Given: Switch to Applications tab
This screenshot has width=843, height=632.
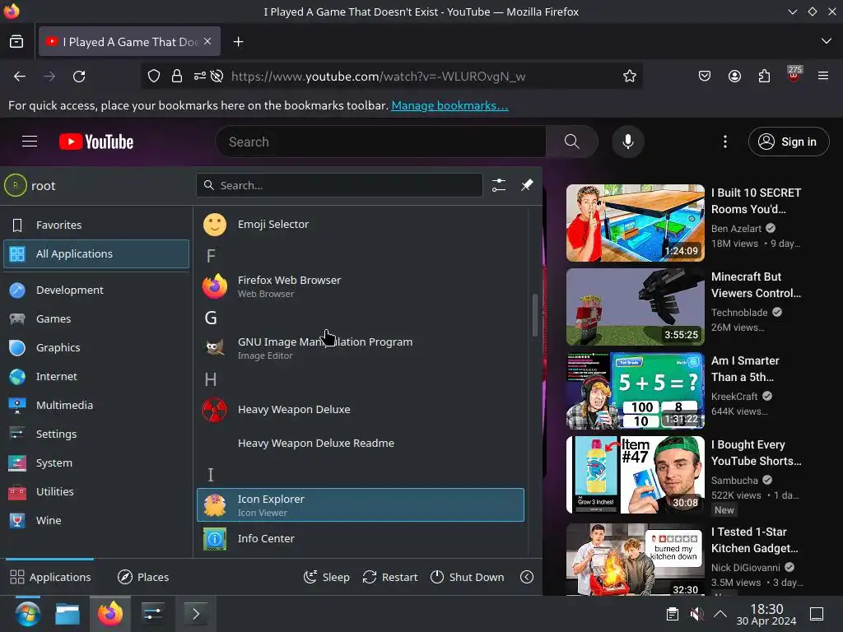Looking at the screenshot, I should tap(50, 577).
